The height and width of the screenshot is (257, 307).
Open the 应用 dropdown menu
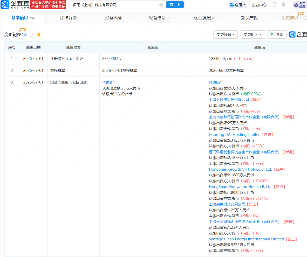(x=238, y=5)
